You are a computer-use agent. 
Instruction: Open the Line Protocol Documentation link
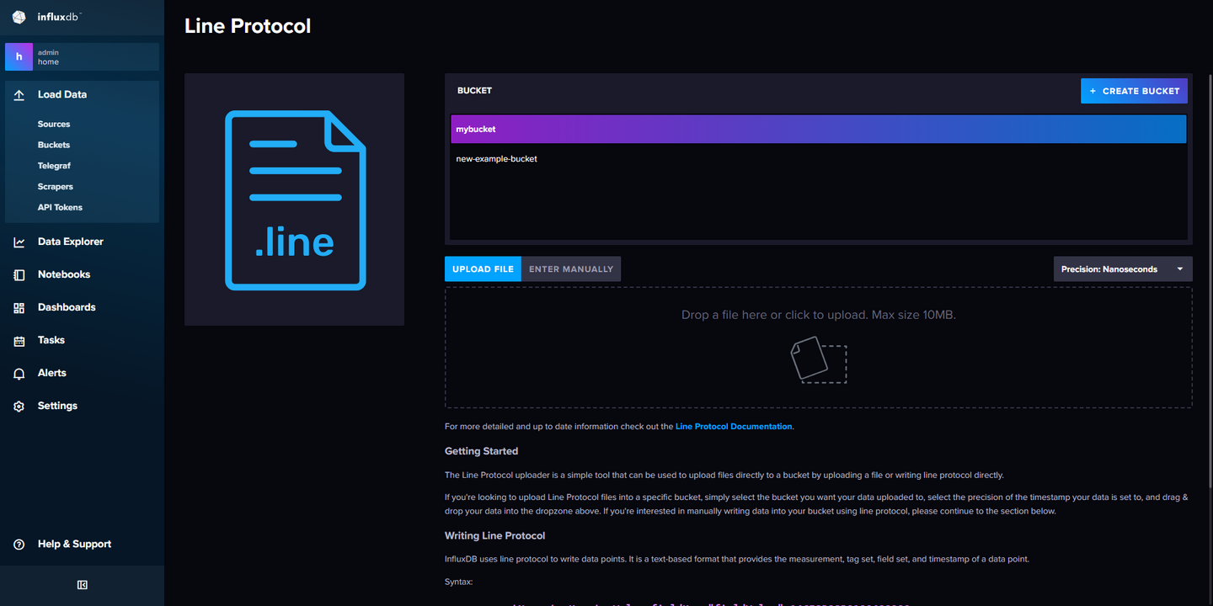tap(734, 427)
